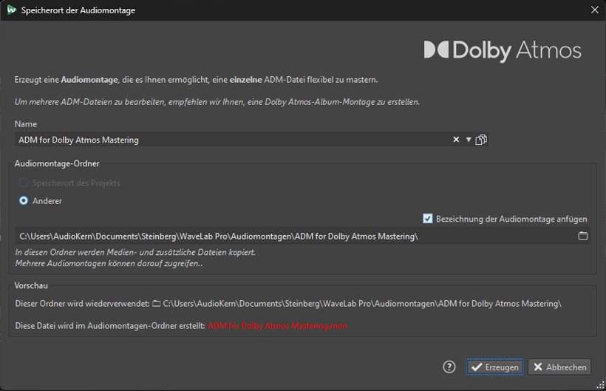Screen dimensions: 606x391
Task: Click the WaveLab logo icon in title bar
Action: pos(12,10)
